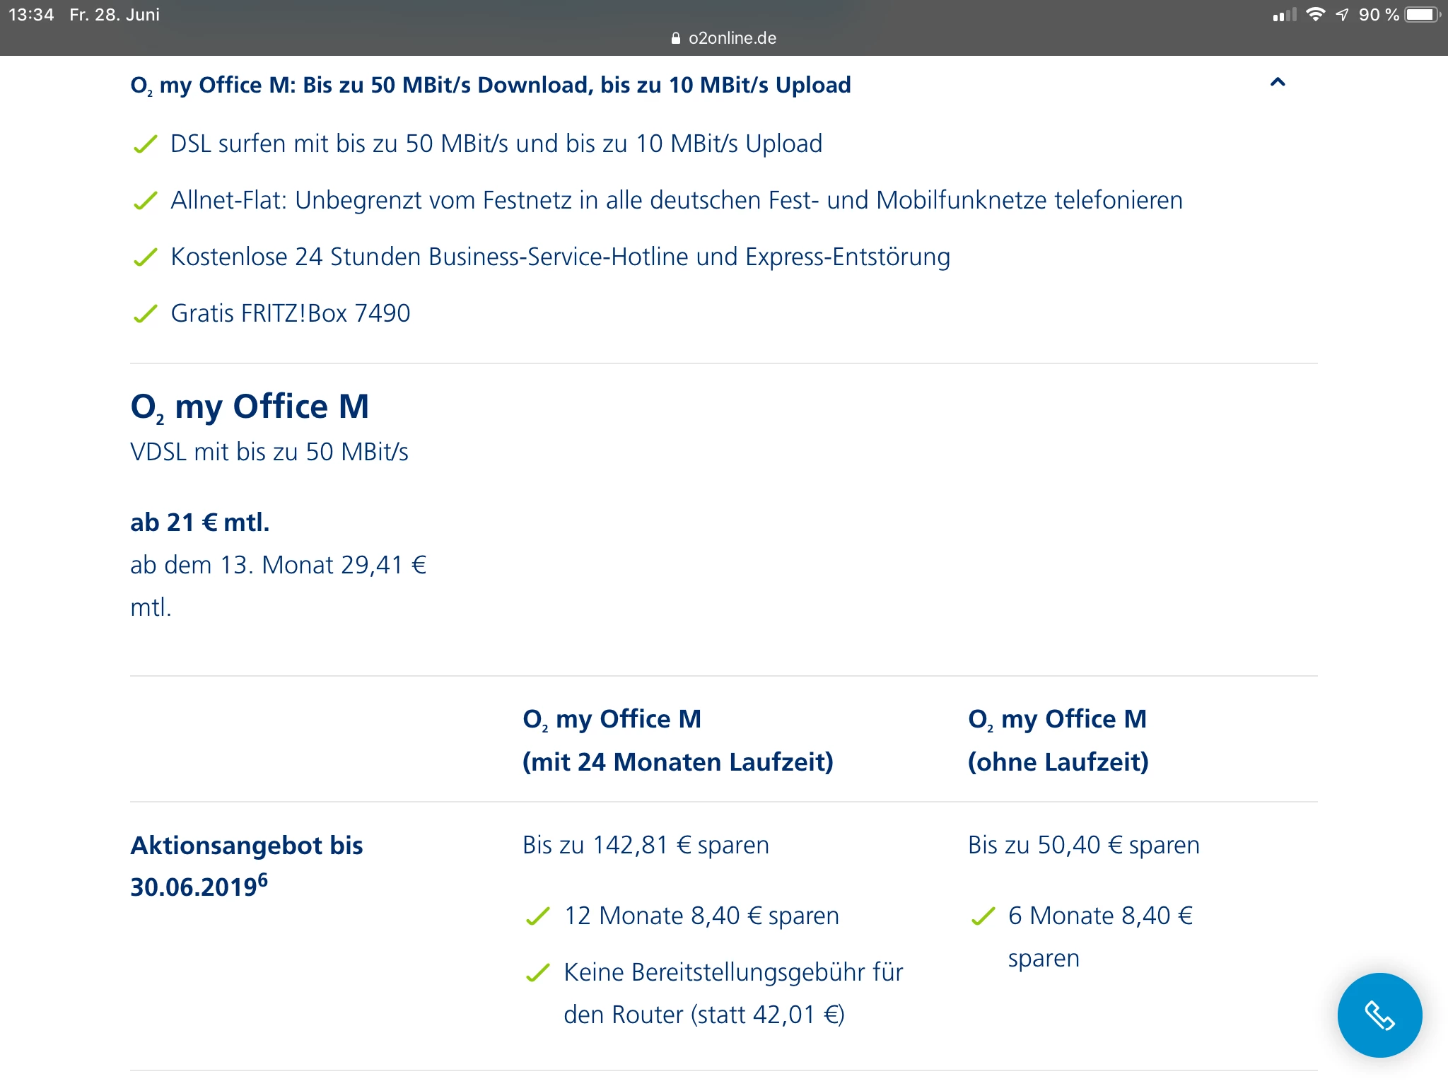Viewport: 1448px width, 1086px height.
Task: Tap the Allnet-Flat feature description
Action: coord(677,200)
